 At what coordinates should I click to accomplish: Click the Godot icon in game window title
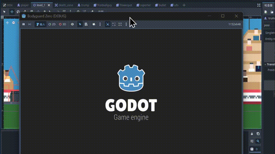point(24,16)
